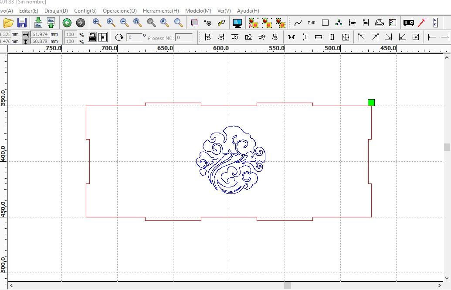Open the Operacione(O) menu
Screen dimensions: 451x290
click(120, 10)
